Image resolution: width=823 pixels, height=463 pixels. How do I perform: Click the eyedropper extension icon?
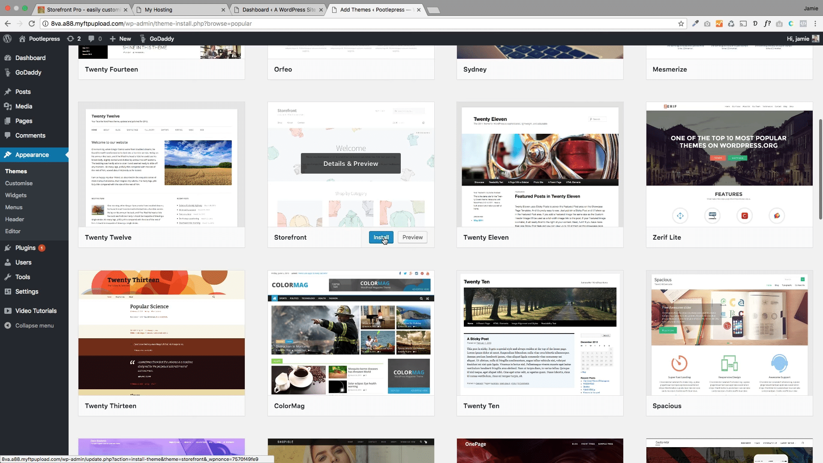point(695,24)
